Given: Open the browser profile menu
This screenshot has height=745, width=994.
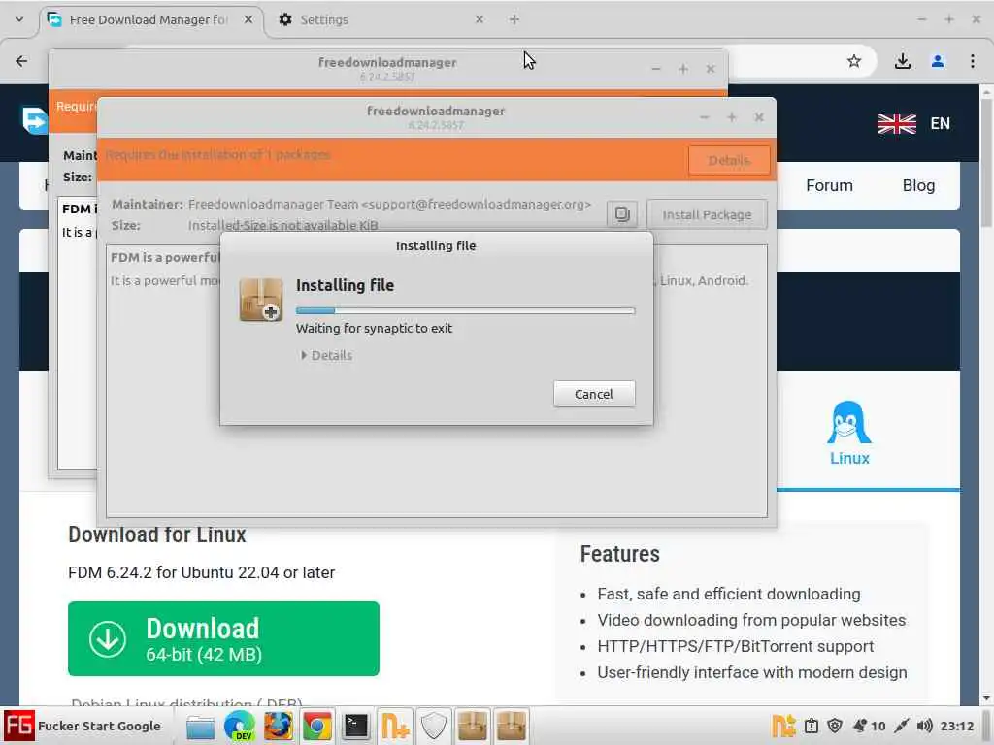Looking at the screenshot, I should [x=938, y=61].
